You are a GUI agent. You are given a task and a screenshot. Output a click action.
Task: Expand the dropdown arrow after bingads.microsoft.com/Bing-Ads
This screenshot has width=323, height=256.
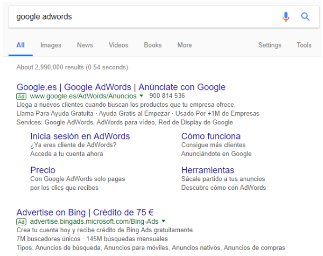tap(163, 221)
